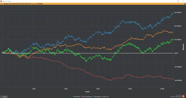This screenshot has height=98, width=186.
Task: Click the help icon in filter bar
Action: (185, 4)
